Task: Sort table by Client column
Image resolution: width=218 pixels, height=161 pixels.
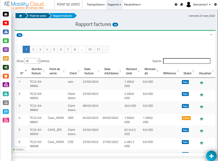Action: tap(74, 72)
